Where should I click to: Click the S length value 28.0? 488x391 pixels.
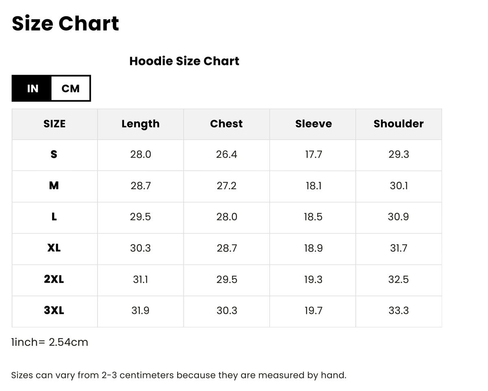(141, 154)
